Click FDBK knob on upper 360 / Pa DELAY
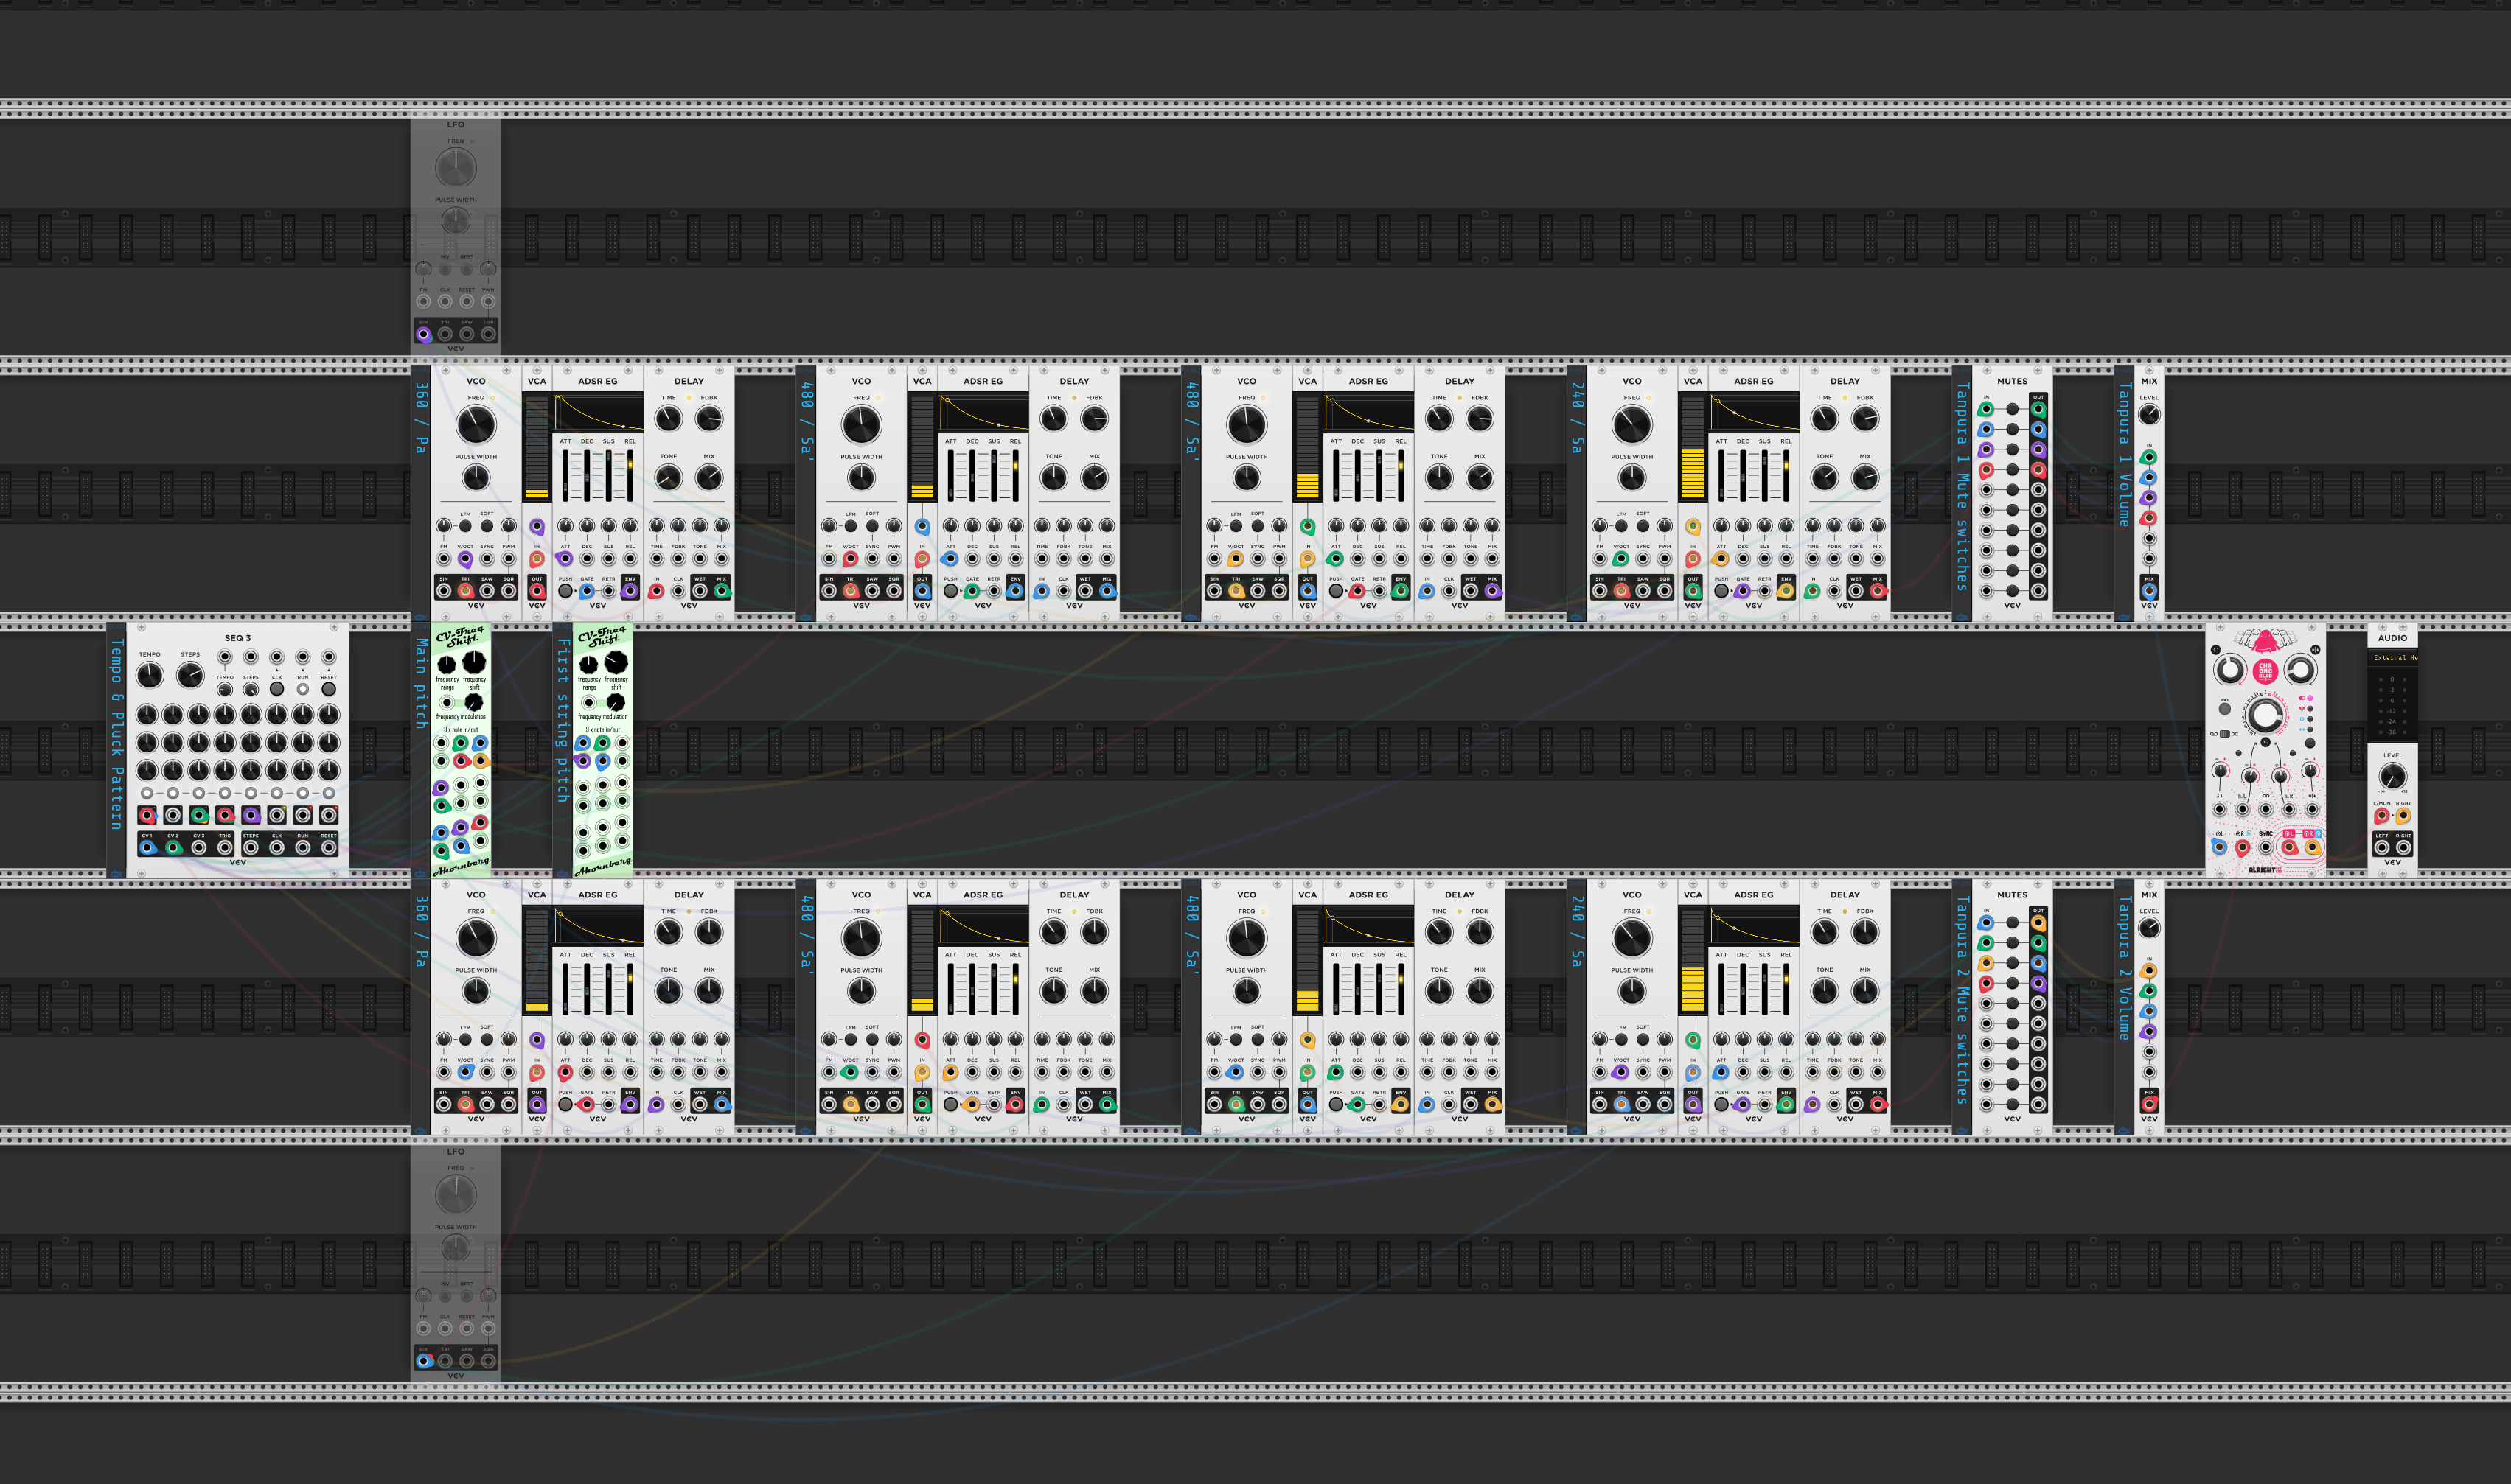The width and height of the screenshot is (2511, 1484). [709, 419]
